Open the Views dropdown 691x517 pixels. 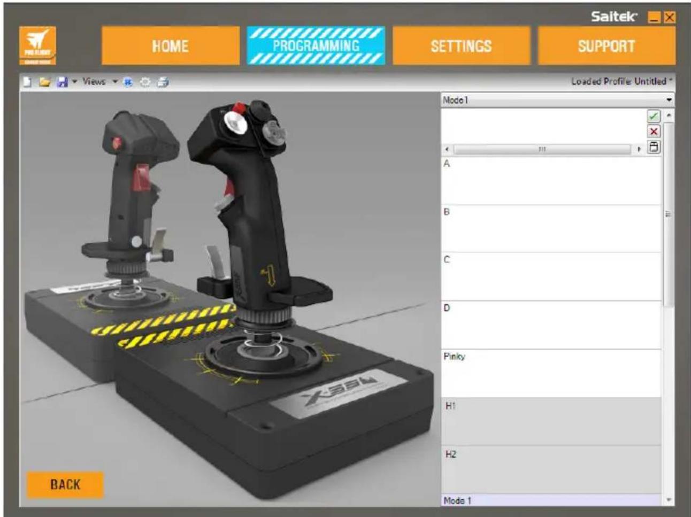pos(100,82)
